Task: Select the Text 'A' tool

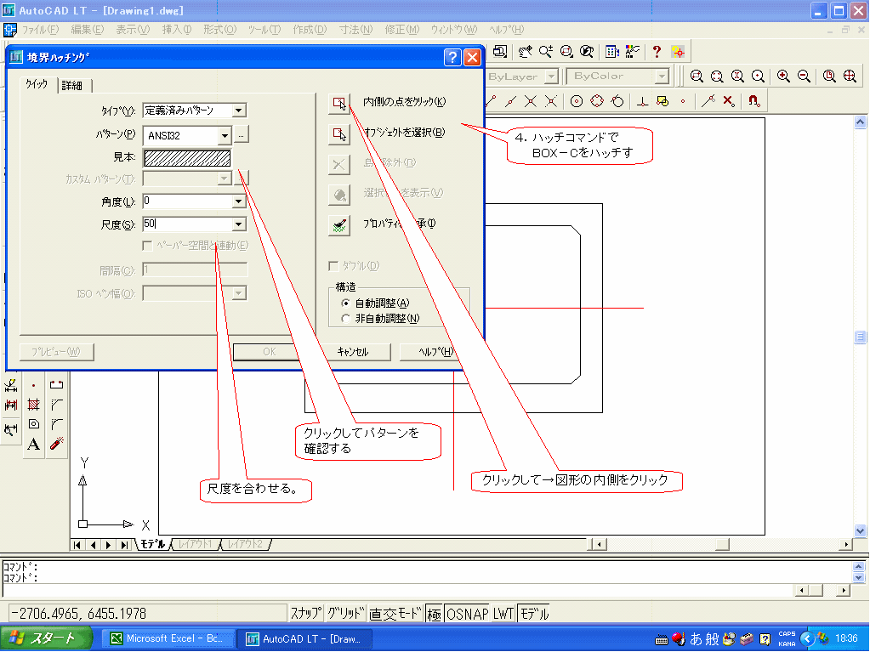Action: pyautogui.click(x=33, y=444)
